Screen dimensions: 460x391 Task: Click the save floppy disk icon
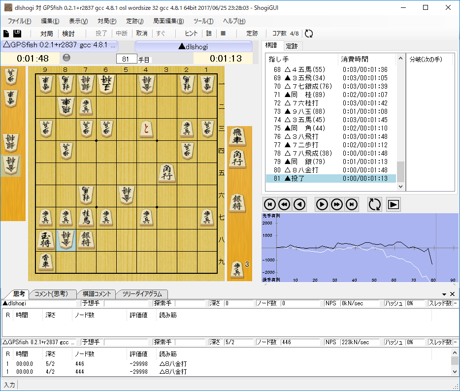coord(17,33)
